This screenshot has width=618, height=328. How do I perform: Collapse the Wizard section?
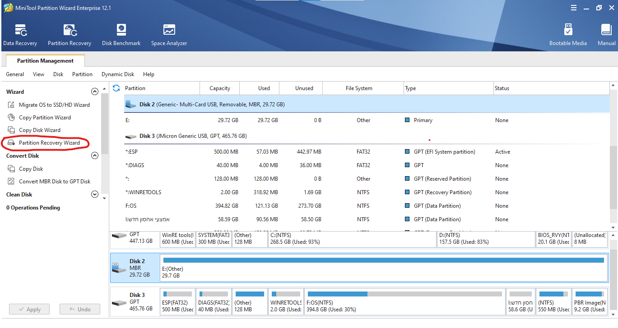(95, 91)
